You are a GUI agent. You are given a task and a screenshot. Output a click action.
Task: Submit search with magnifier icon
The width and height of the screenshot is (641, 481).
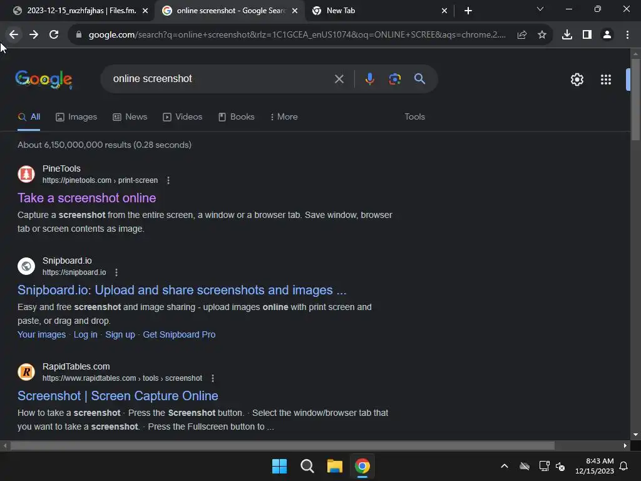(x=420, y=79)
